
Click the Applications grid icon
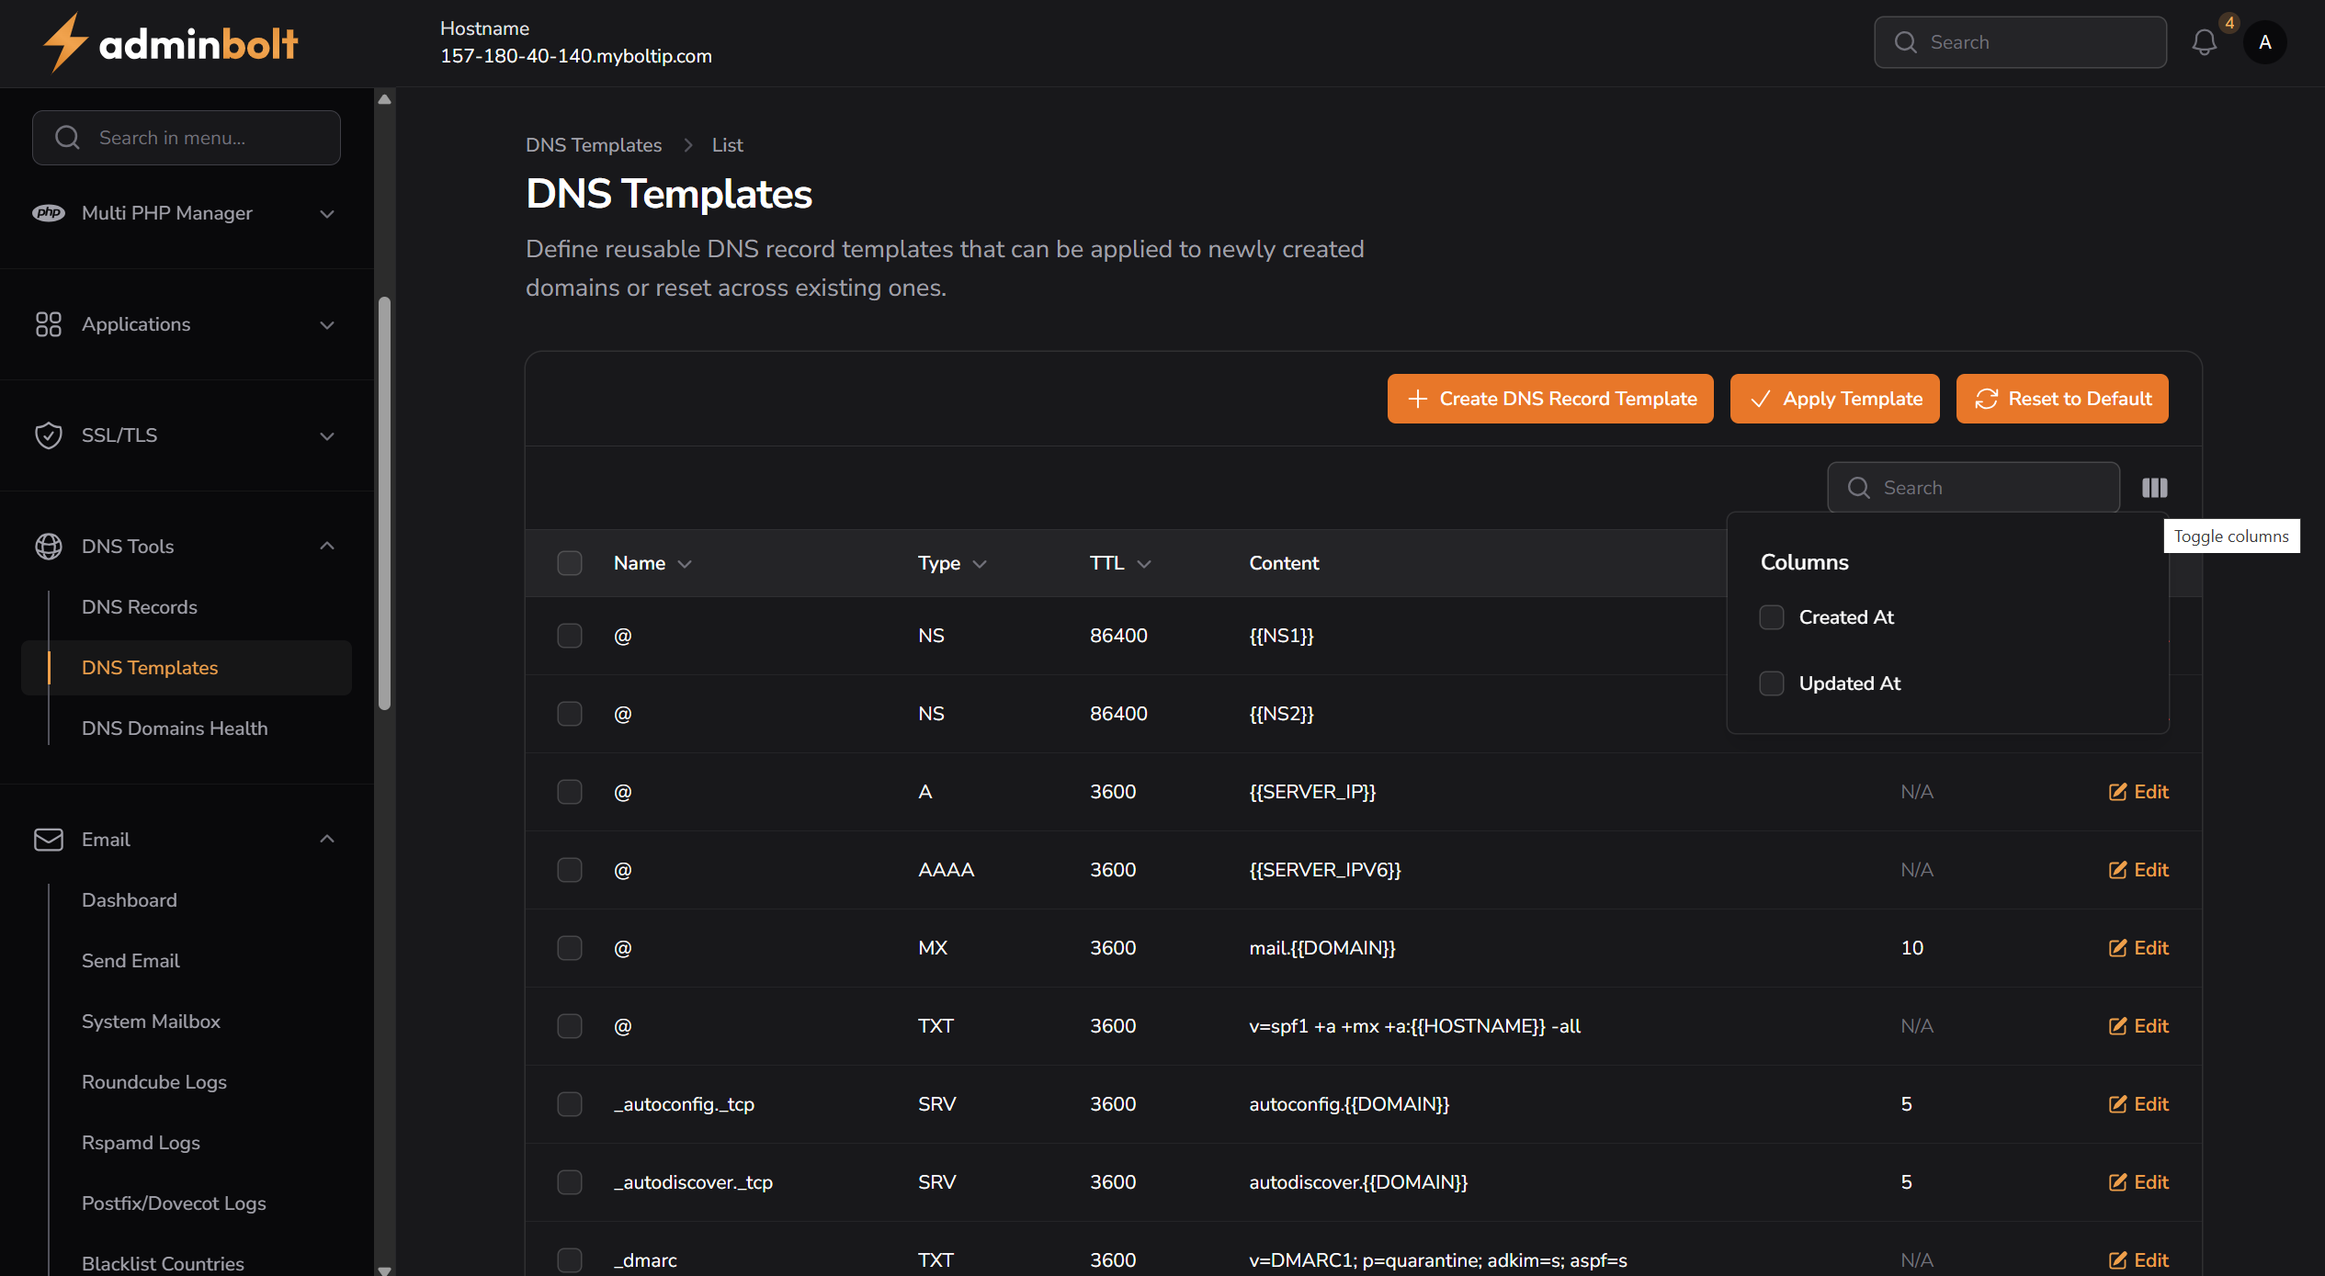[x=50, y=324]
